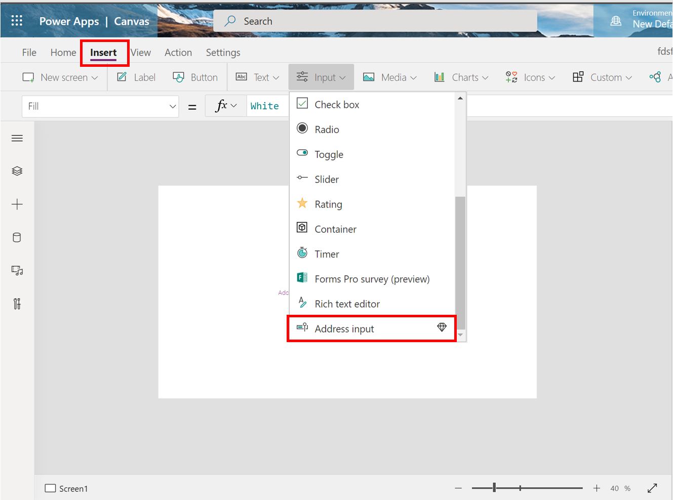Select the fx formula icon
The height and width of the screenshot is (500, 673).
(222, 105)
